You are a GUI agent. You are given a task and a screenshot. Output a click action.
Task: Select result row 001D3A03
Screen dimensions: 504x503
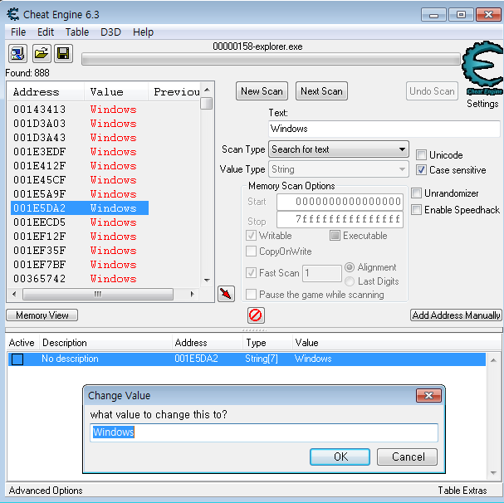[x=79, y=124]
